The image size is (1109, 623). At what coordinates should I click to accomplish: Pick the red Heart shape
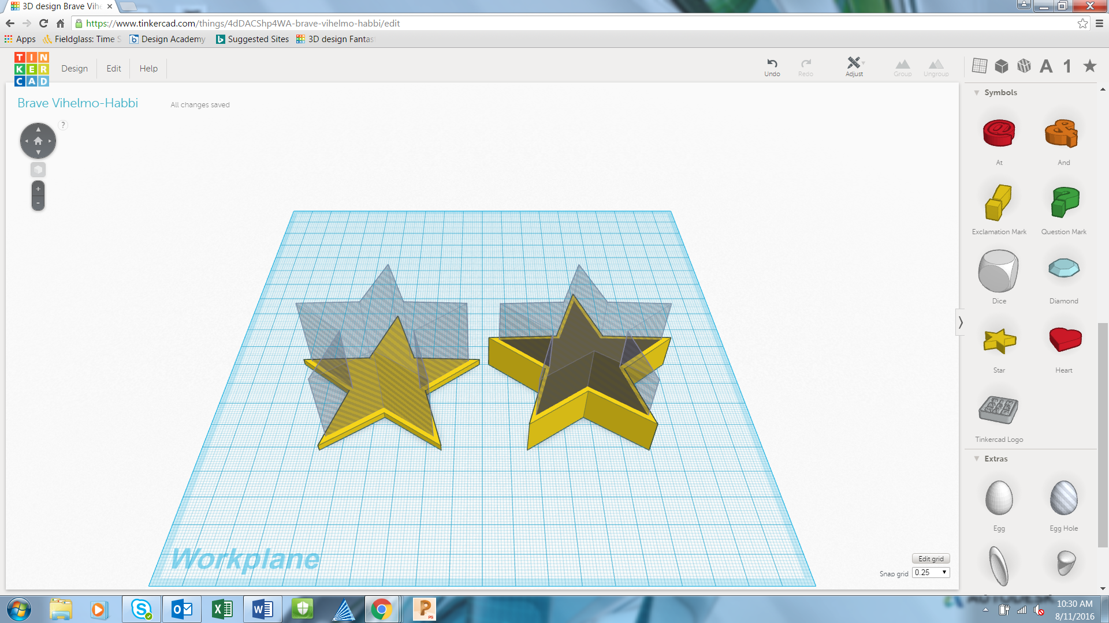[1065, 339]
